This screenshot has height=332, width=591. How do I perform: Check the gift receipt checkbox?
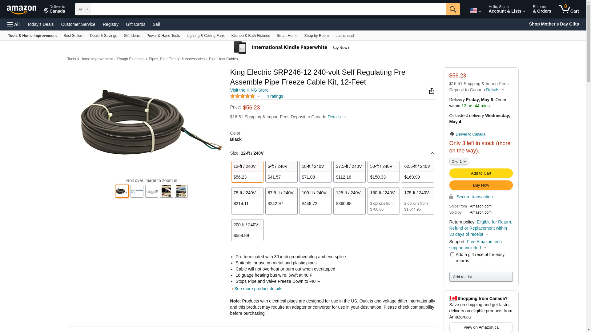click(452, 255)
